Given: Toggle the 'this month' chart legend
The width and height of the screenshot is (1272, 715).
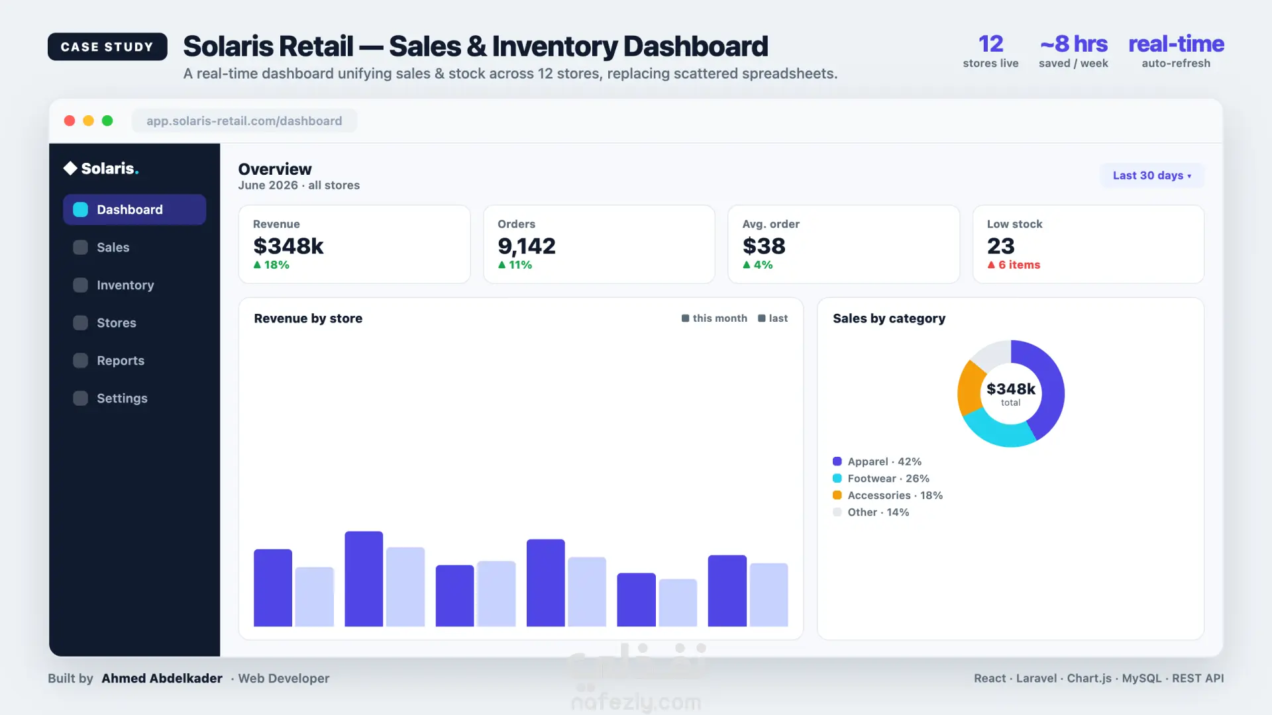Looking at the screenshot, I should click(x=714, y=318).
